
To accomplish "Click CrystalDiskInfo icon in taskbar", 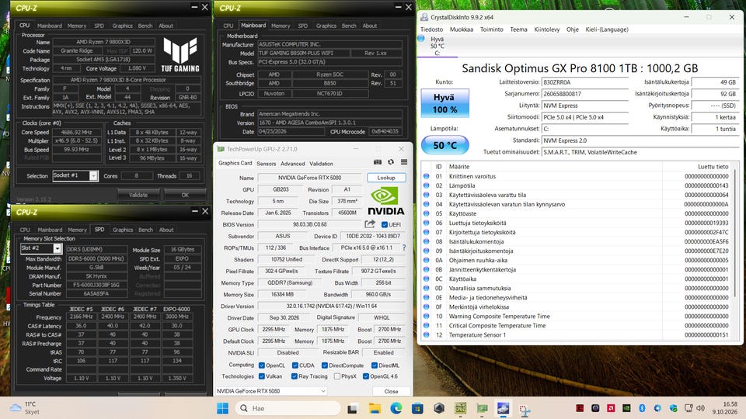I will (503, 409).
